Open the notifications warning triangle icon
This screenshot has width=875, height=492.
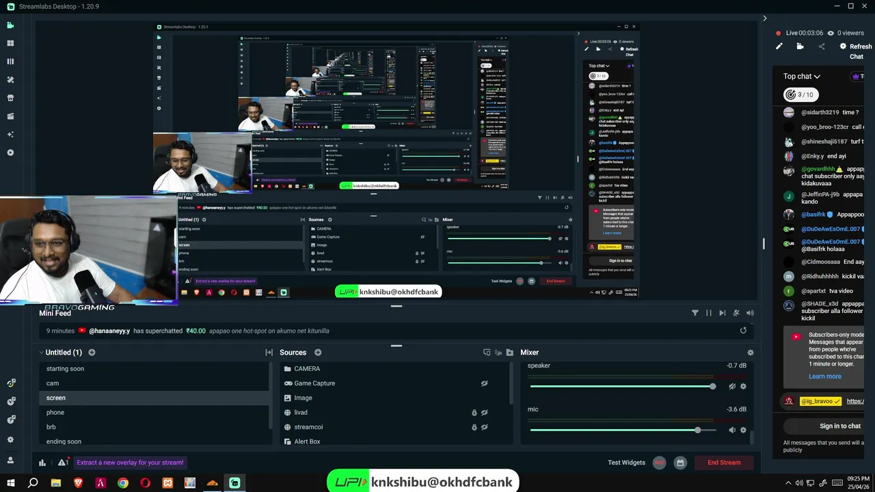63,463
